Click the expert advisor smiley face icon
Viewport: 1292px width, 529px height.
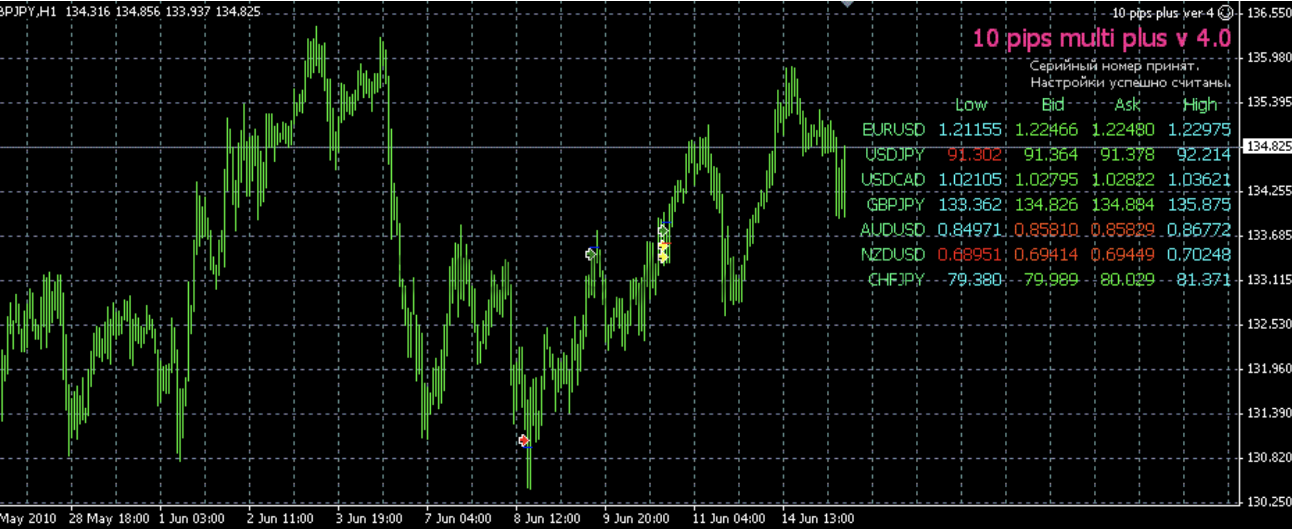tap(1225, 13)
